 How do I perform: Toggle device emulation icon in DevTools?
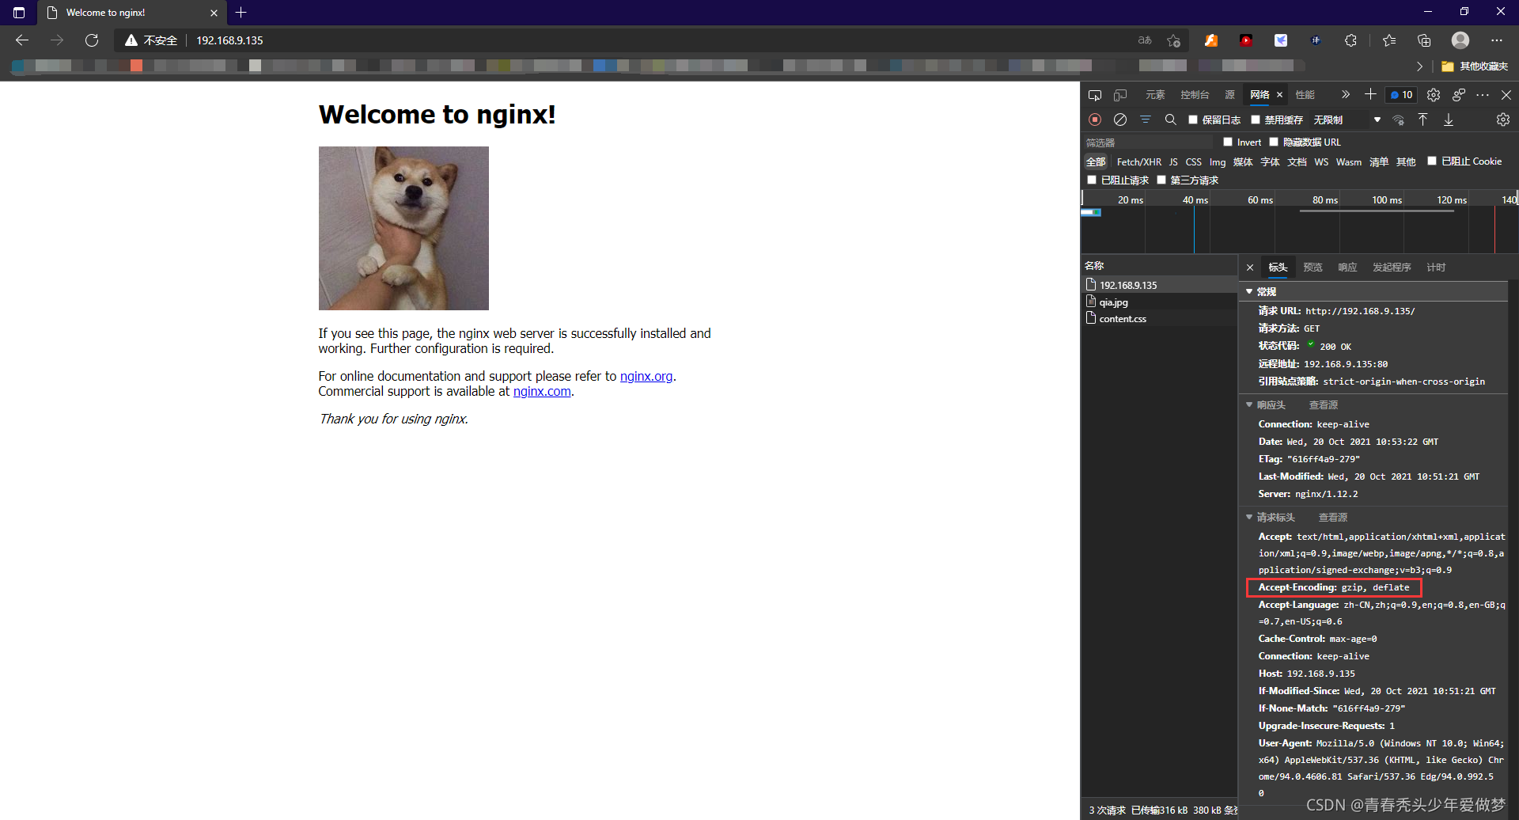coord(1120,95)
